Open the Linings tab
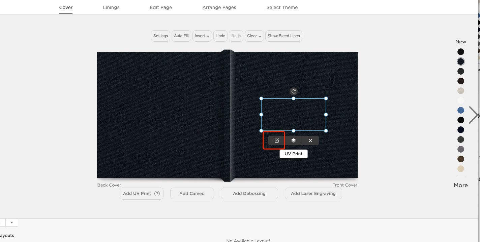Image resolution: width=480 pixels, height=242 pixels. pos(111,7)
